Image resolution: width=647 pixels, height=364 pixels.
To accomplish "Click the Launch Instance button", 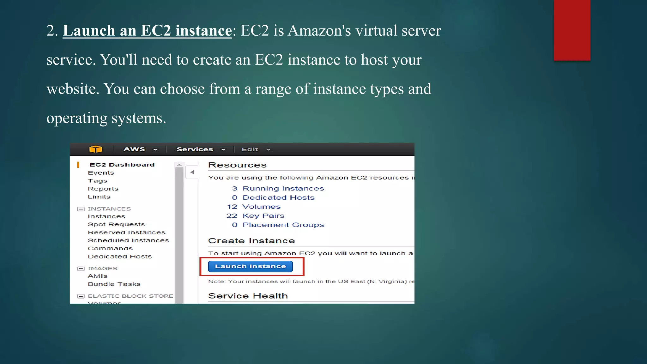I will pos(251,266).
